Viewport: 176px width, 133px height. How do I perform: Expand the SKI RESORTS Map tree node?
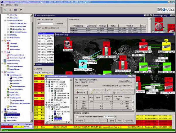5,38
